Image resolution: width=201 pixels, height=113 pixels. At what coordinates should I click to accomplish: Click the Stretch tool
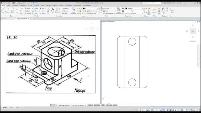click(x=28, y=13)
